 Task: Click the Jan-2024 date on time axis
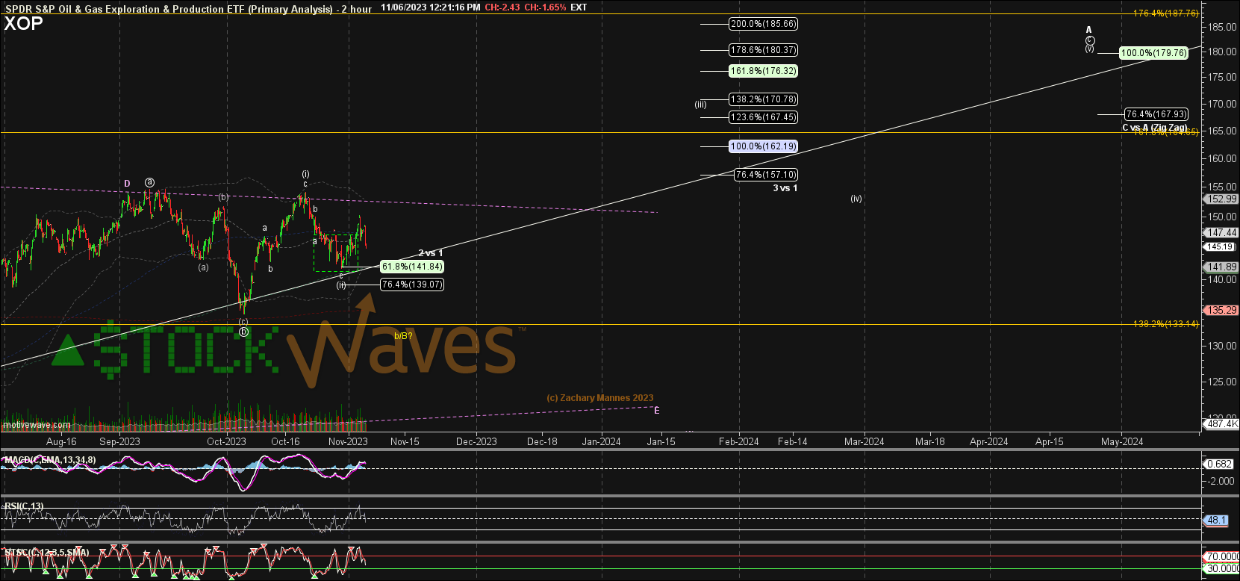[601, 441]
